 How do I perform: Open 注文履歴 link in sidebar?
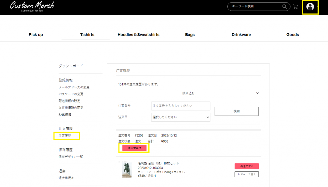click(x=65, y=135)
